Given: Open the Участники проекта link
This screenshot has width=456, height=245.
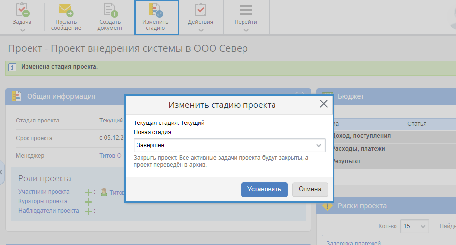Looking at the screenshot, I should 44,192.
